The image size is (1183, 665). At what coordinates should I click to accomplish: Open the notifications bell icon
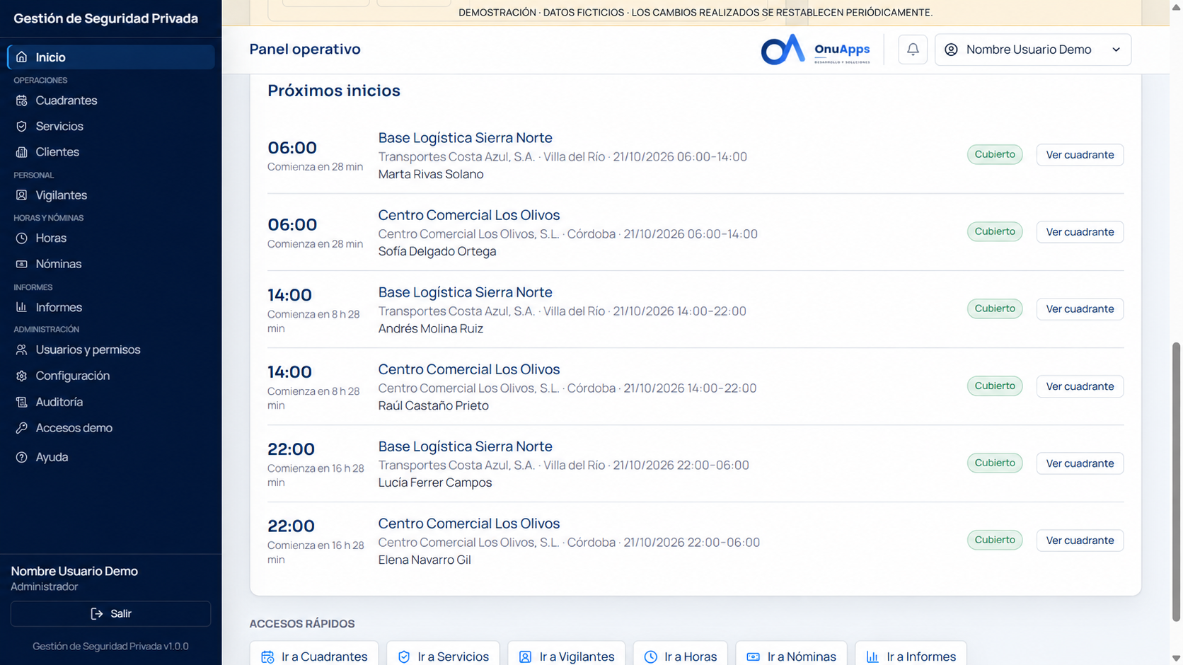tap(913, 50)
